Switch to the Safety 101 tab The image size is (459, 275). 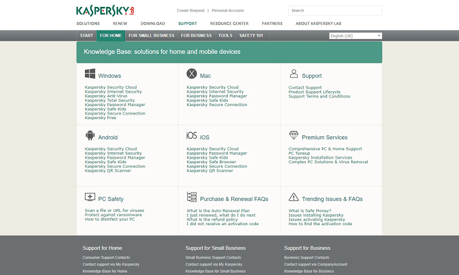click(x=251, y=36)
